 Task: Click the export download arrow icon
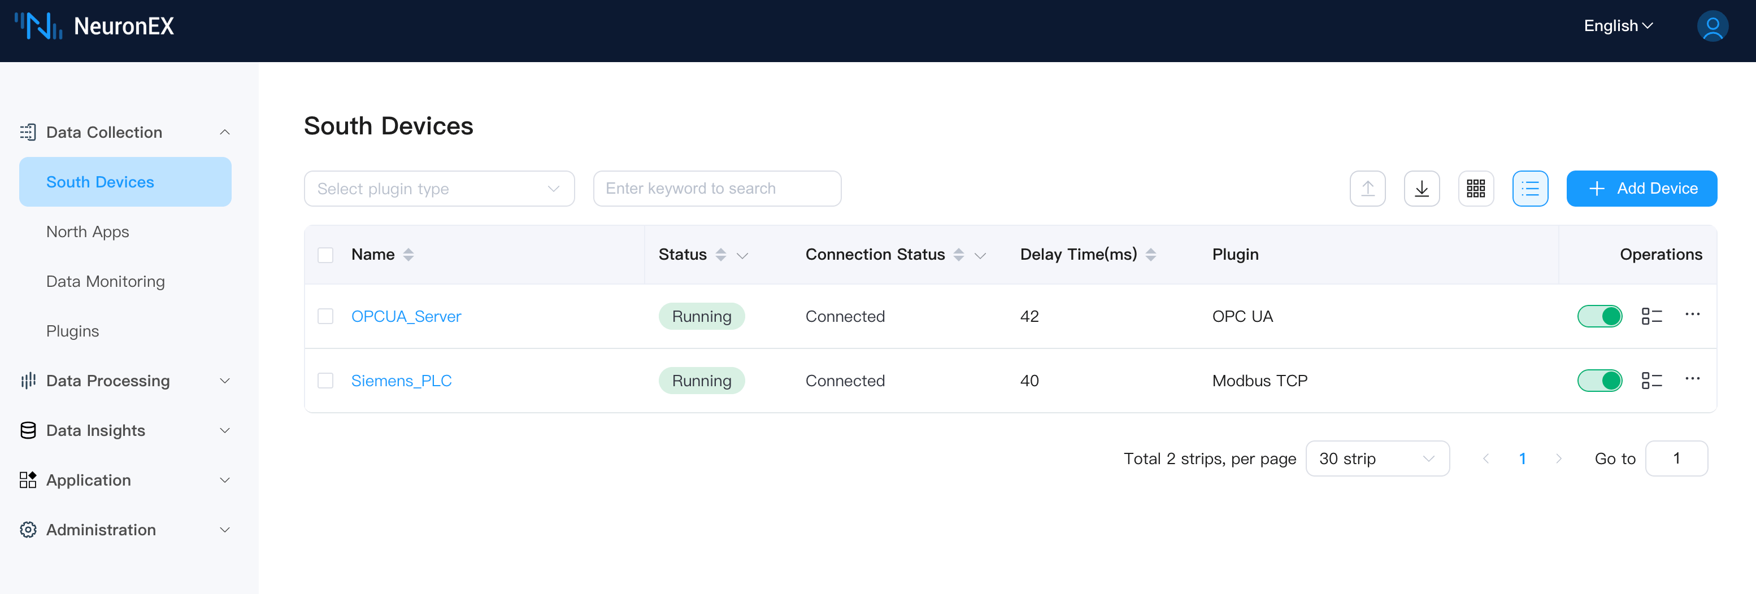click(1422, 189)
